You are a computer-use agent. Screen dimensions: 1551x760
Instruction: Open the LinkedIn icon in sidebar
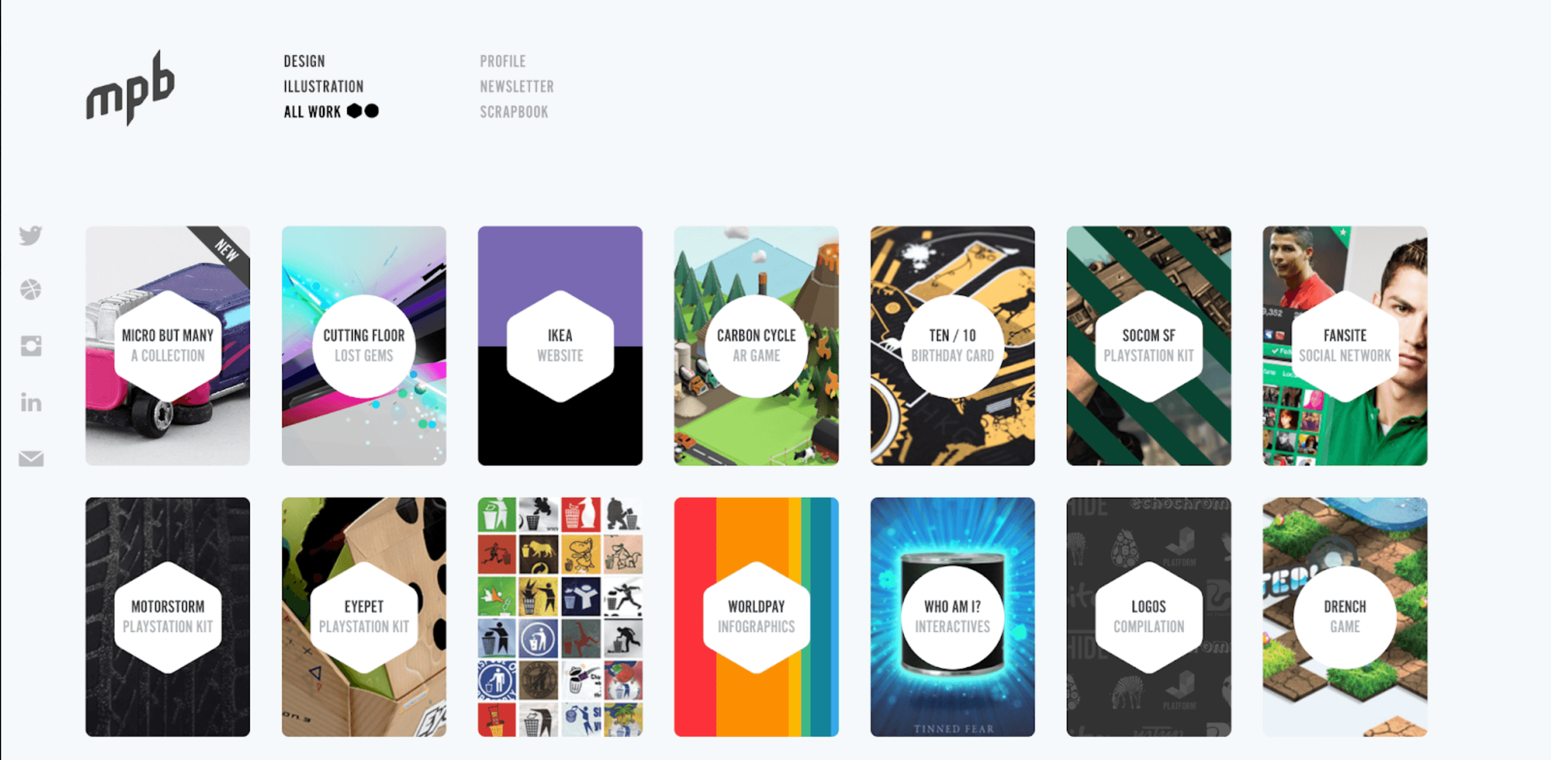click(31, 402)
